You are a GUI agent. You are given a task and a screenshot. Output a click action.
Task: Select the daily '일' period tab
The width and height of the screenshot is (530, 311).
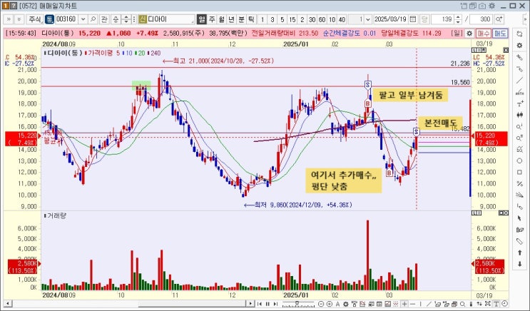pyautogui.click(x=201, y=19)
